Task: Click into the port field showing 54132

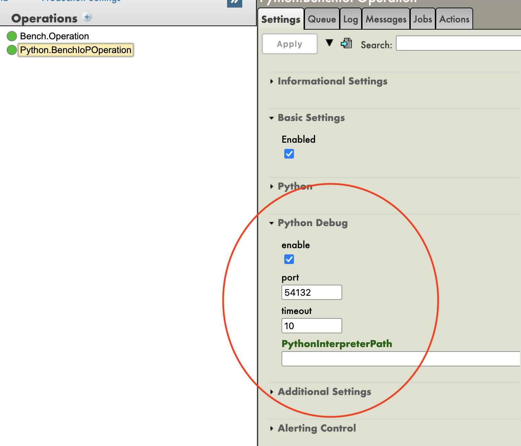Action: click(312, 292)
